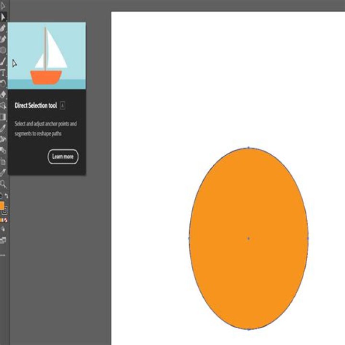Image resolution: width=345 pixels, height=345 pixels.
Task: Change Screen Mode from toolbar bottom
Action: coord(3,240)
